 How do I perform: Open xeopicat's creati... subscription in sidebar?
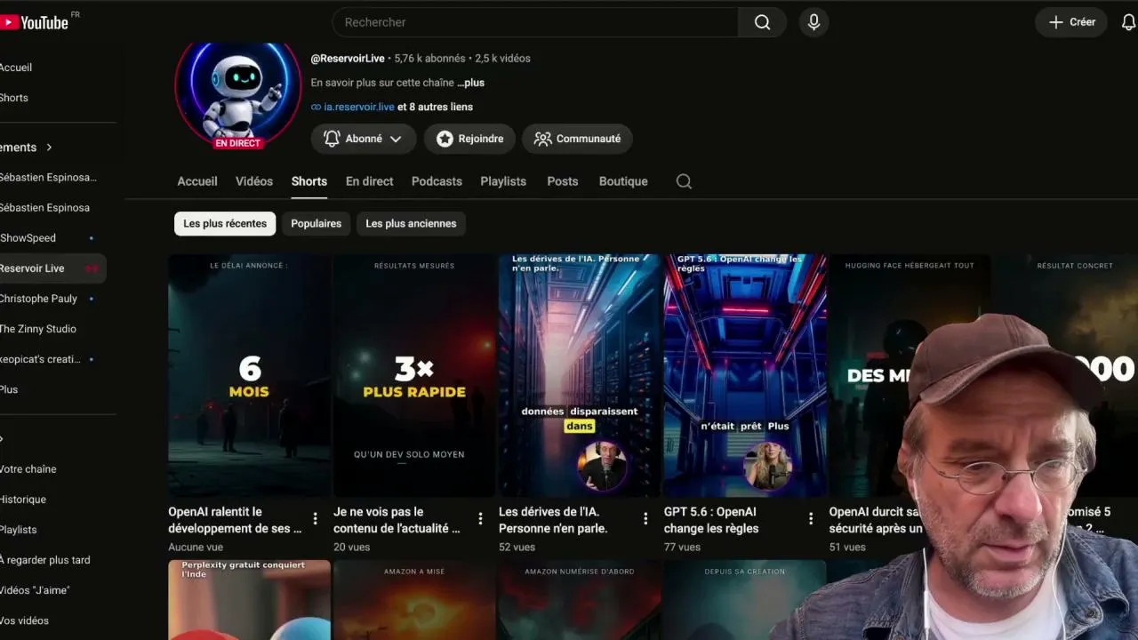tap(40, 359)
